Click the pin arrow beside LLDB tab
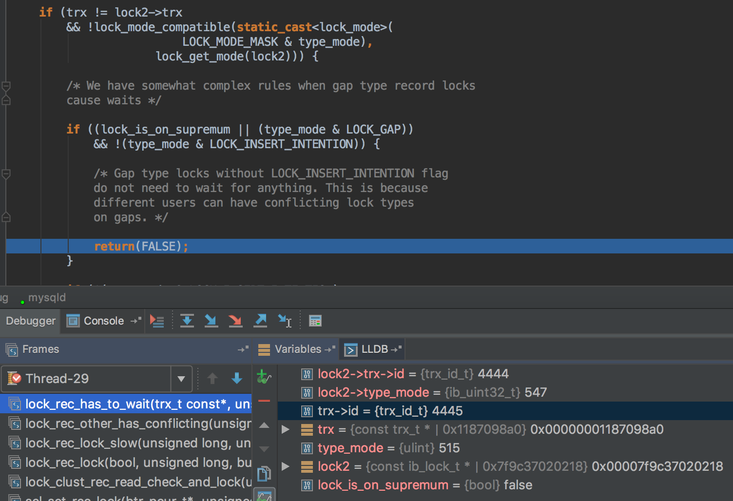The width and height of the screenshot is (733, 501). (x=396, y=349)
